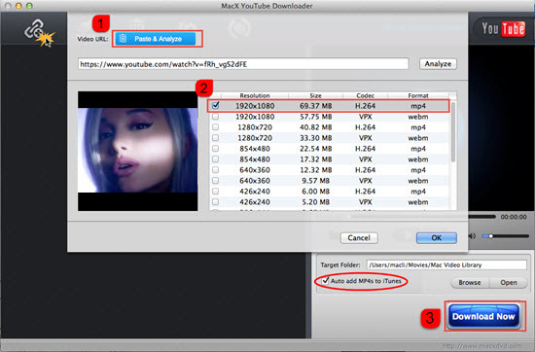Cancel the format selection dialog
The image size is (535, 352).
pos(359,237)
